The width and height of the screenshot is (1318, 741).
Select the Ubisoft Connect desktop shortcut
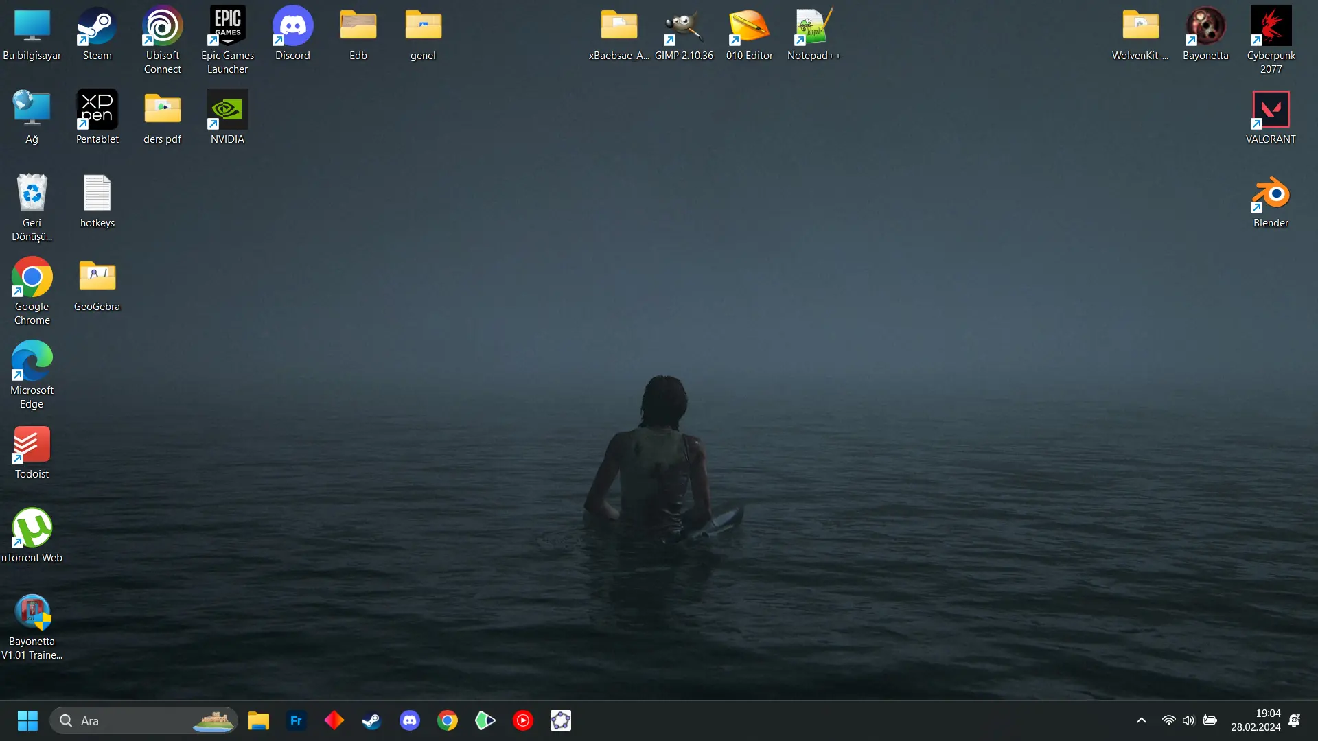(x=163, y=40)
